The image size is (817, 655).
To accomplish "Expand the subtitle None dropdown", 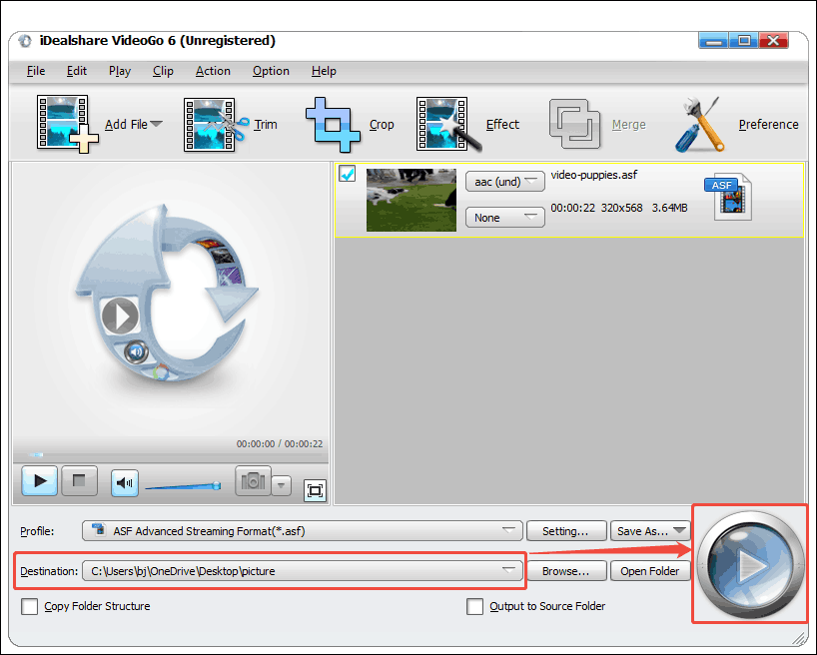I will 504,217.
